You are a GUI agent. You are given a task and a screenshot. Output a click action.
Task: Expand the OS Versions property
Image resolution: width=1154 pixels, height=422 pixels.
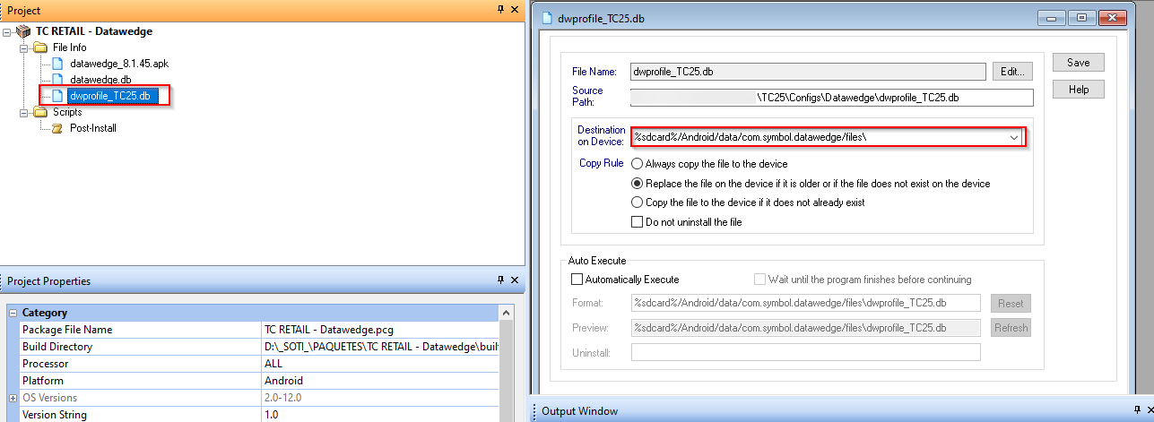[x=13, y=398]
